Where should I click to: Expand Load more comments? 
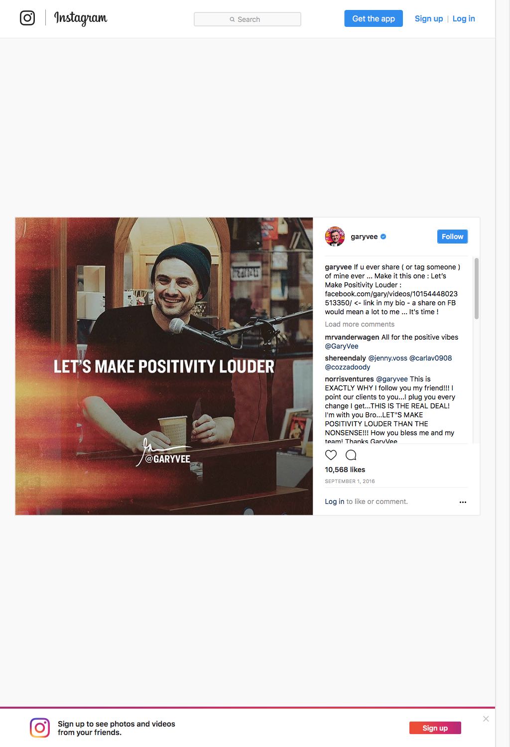pos(360,324)
